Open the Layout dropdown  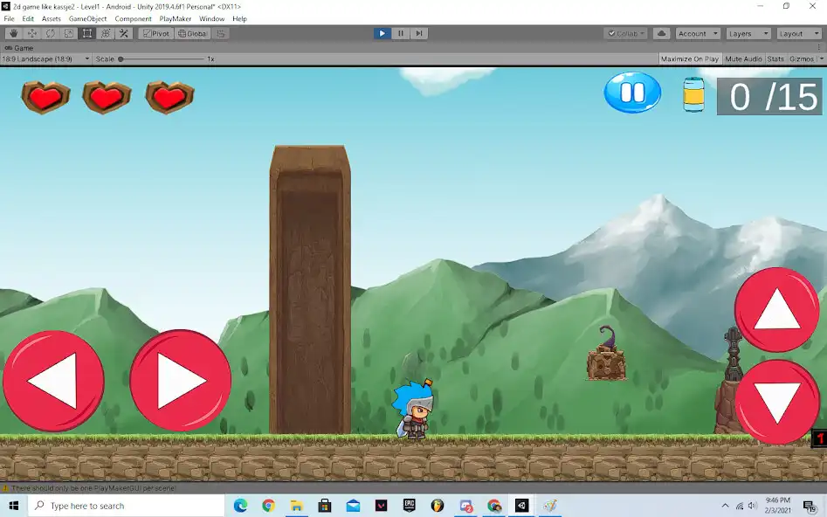pyautogui.click(x=797, y=33)
